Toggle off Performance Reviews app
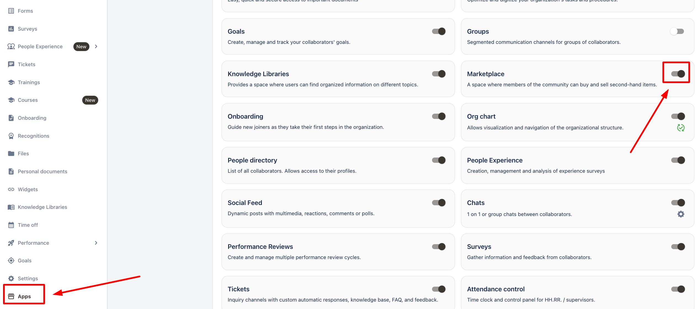Screen dimensions: 698x309 (439, 246)
